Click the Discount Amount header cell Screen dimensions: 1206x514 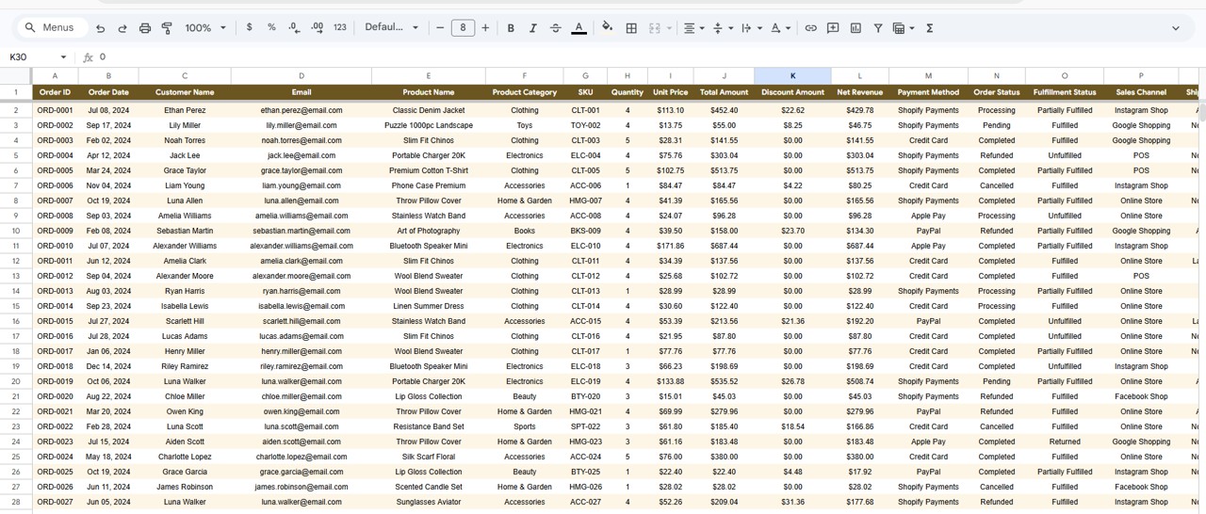[x=792, y=92]
